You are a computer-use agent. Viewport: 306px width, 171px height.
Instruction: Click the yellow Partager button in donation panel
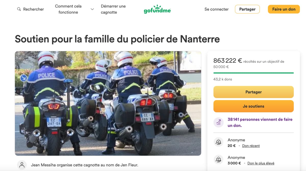click(x=253, y=92)
